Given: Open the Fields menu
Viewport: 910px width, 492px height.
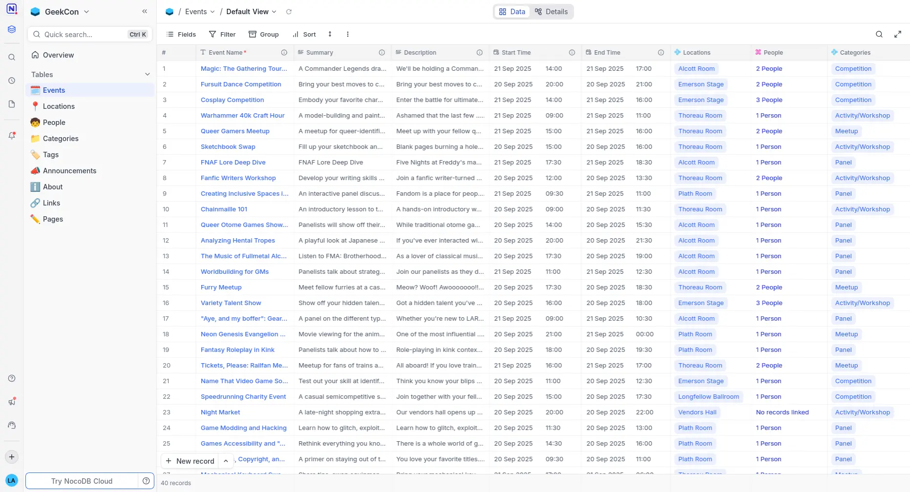Looking at the screenshot, I should (x=181, y=34).
